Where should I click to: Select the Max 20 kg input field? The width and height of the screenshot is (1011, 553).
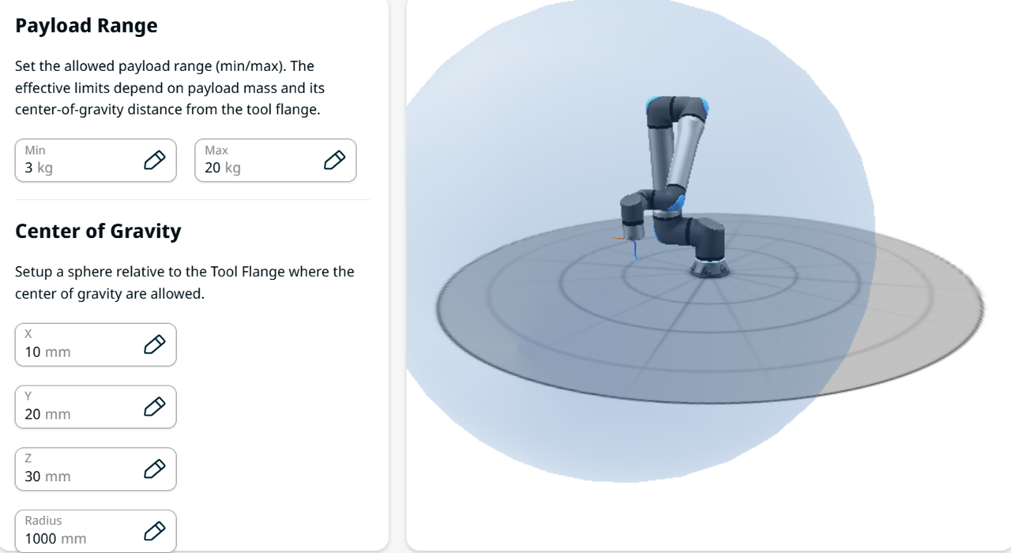tap(276, 160)
